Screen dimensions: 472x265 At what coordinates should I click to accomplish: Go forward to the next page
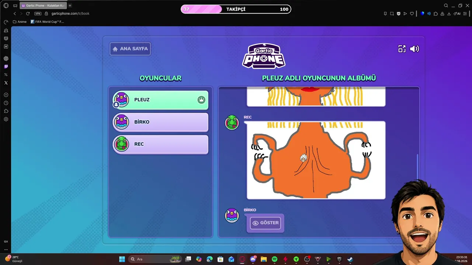tap(21, 14)
